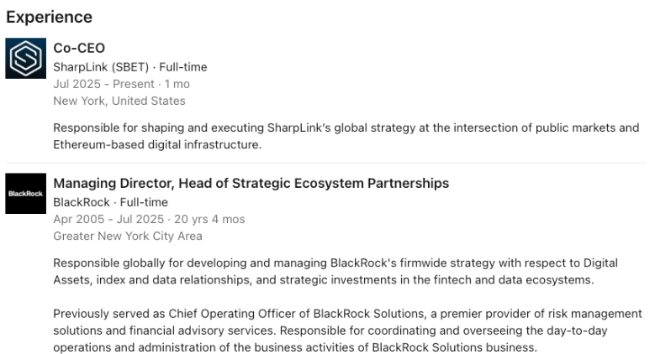This screenshot has height=354, width=655.
Task: Click the New York, United States location
Action: [x=119, y=101]
